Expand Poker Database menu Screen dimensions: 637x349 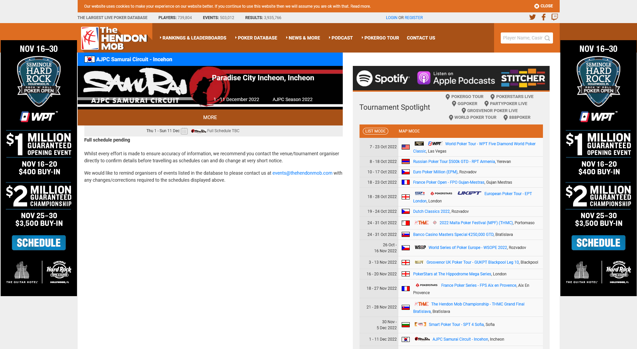[x=256, y=38]
